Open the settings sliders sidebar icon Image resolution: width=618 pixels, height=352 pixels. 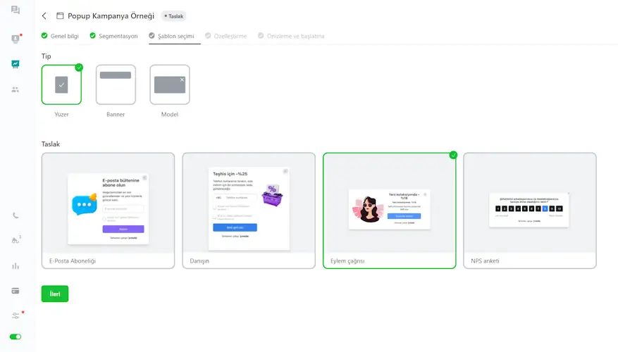16,315
